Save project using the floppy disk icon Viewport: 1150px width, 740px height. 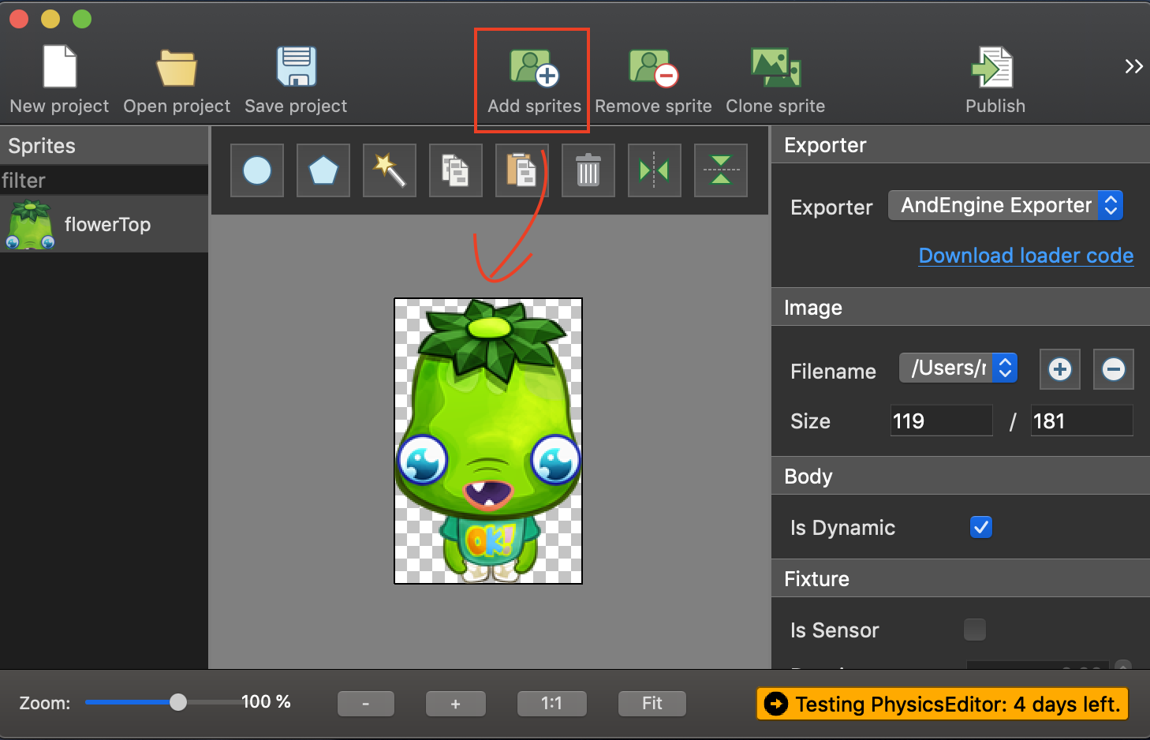pos(296,66)
